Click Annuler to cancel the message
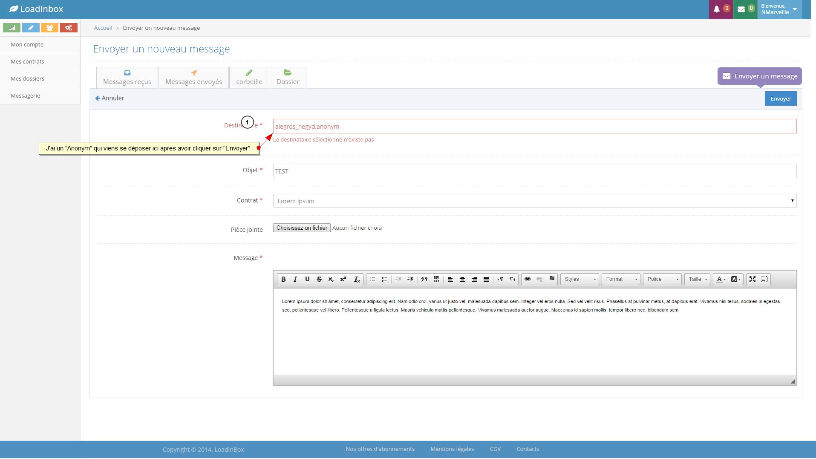The image size is (816, 459). [x=110, y=98]
